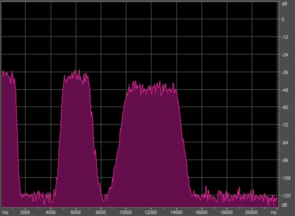Click the -120 dB level scale label
295x216 pixels.
(286, 196)
